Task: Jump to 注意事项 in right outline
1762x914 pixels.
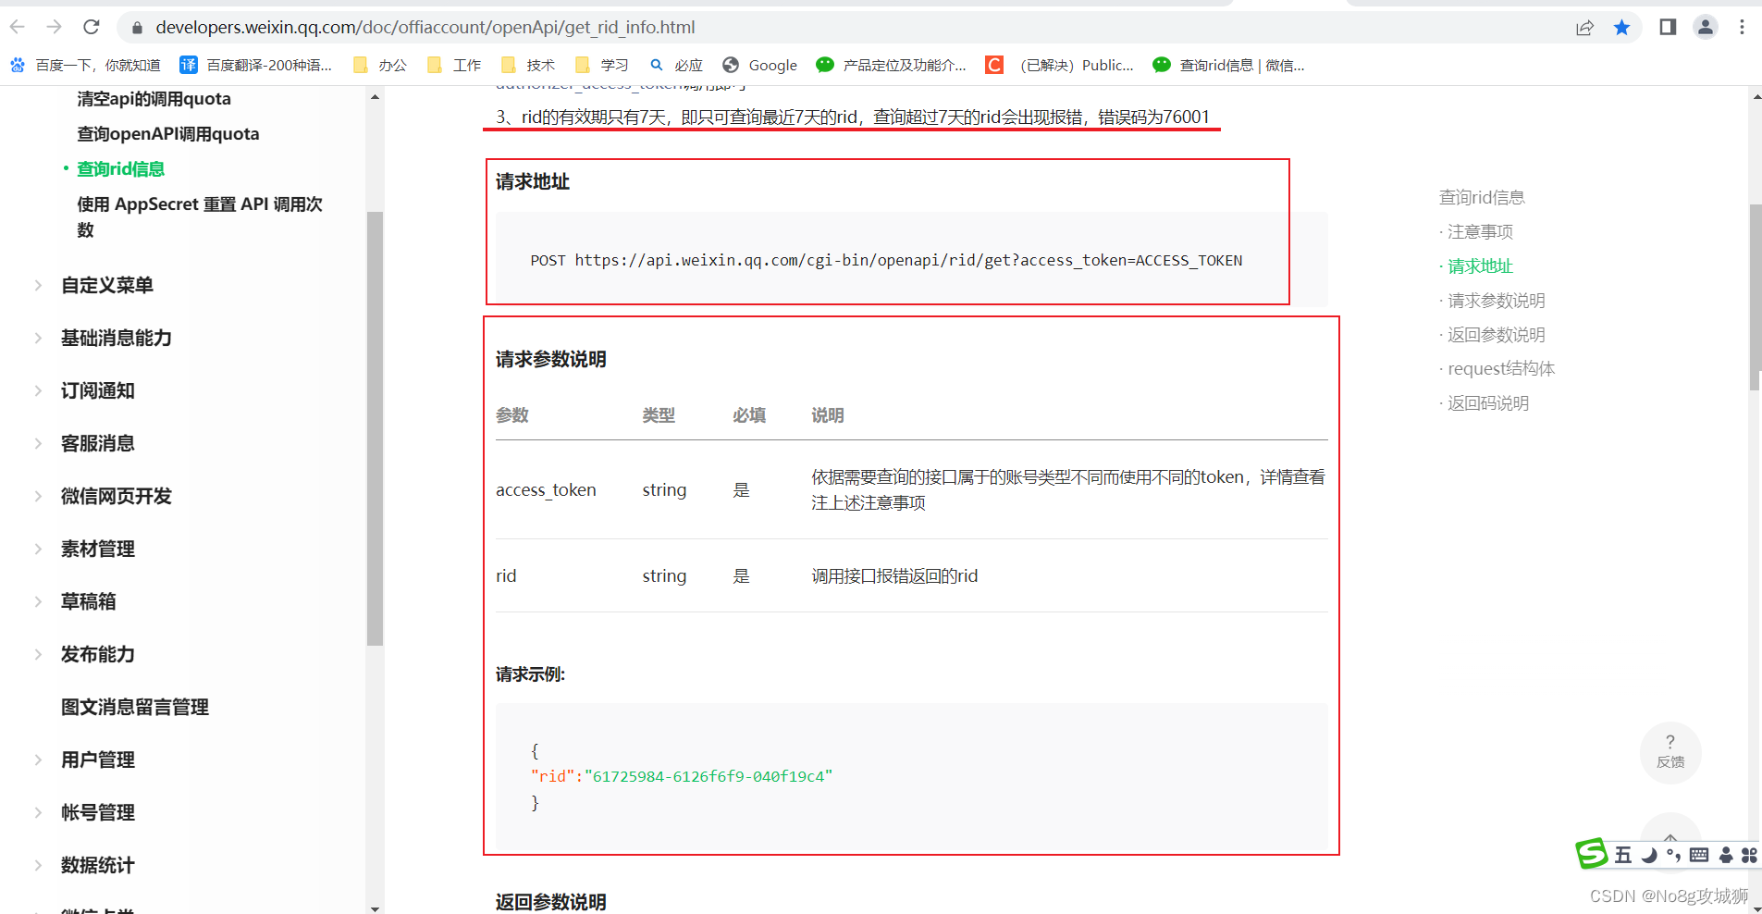Action: coord(1480,231)
